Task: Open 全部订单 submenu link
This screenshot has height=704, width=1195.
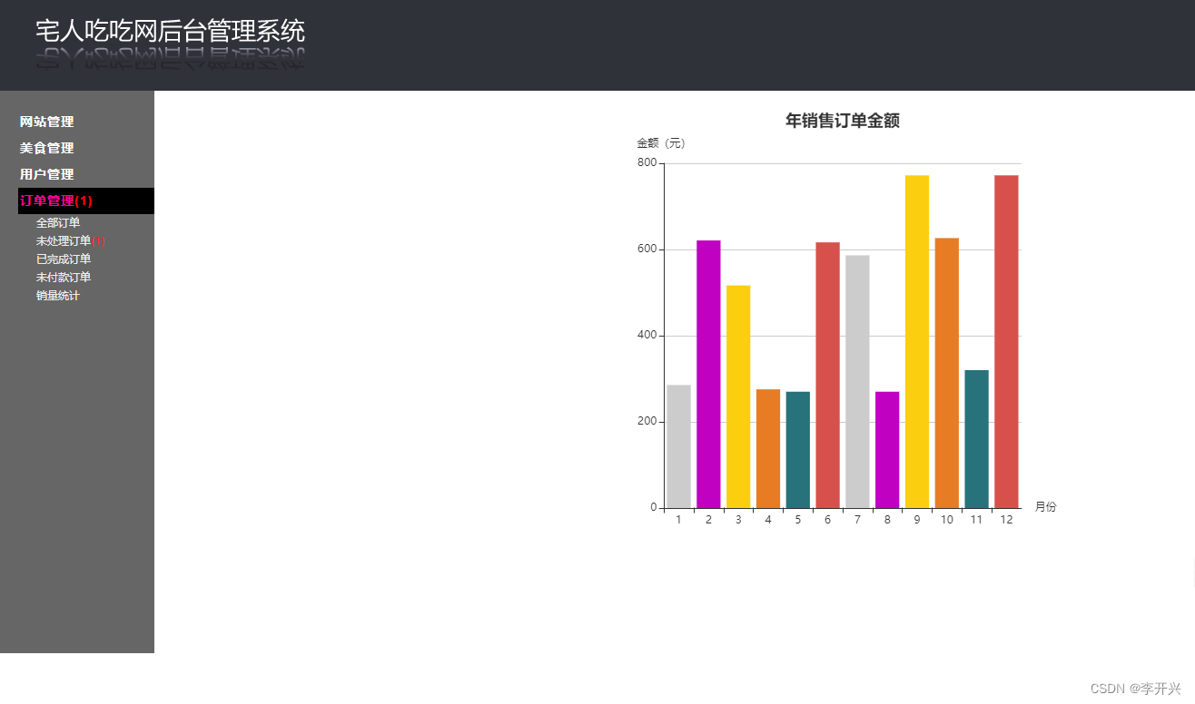Action: click(58, 222)
